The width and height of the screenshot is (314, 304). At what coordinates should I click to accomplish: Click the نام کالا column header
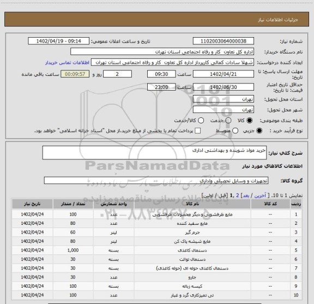(x=192, y=204)
